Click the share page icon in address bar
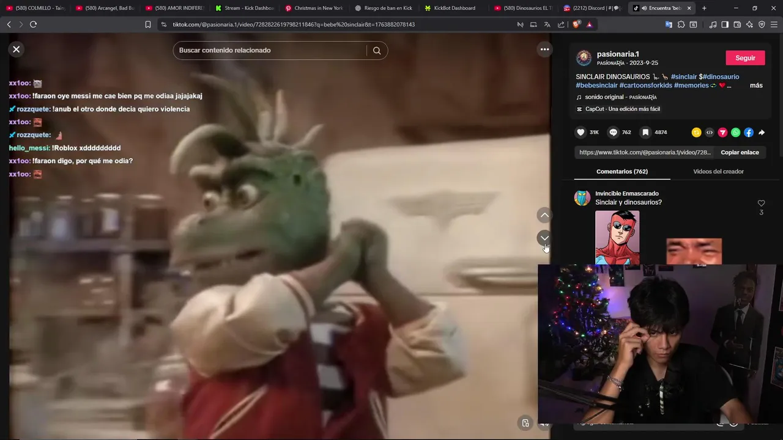783x440 pixels. point(560,24)
